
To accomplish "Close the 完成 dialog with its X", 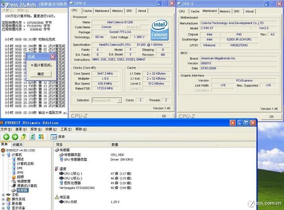I will (52, 57).
